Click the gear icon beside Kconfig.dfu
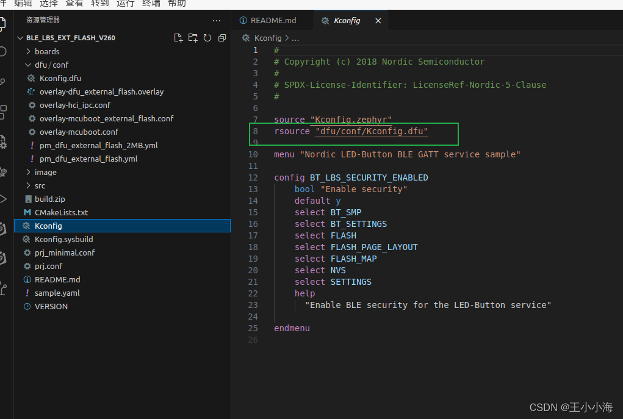 click(31, 78)
